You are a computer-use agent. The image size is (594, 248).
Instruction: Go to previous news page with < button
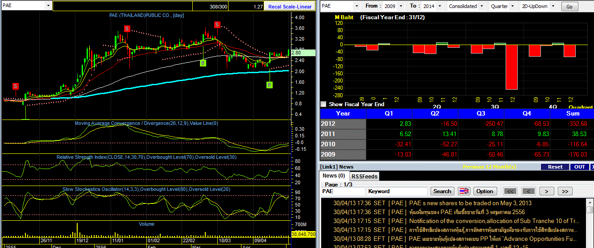(x=528, y=191)
